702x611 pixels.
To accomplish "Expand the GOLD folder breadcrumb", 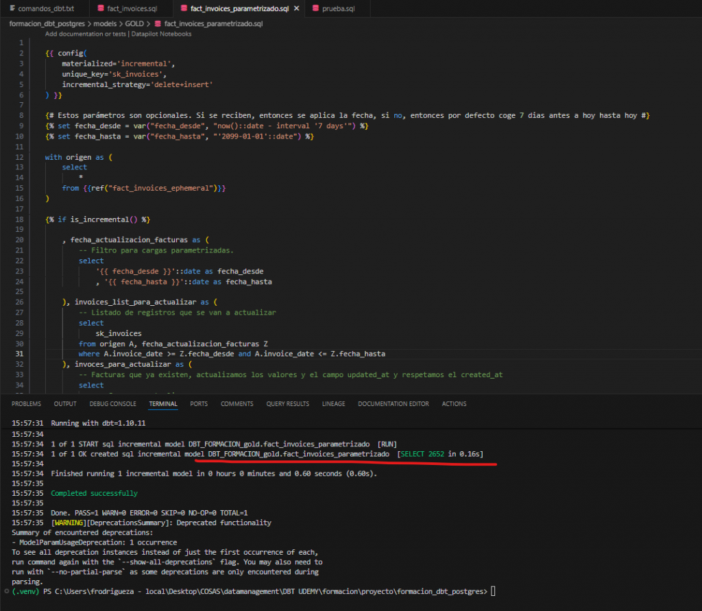I will coord(134,23).
